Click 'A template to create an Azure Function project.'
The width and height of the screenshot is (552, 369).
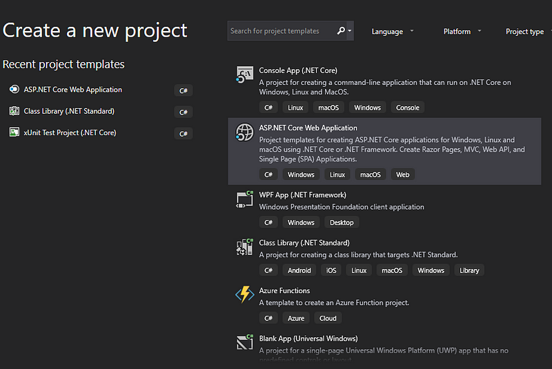pos(334,303)
